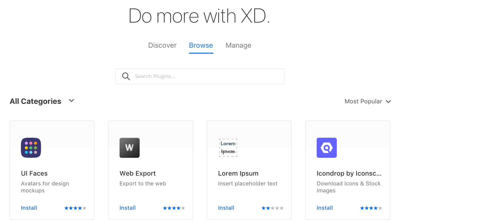This screenshot has height=222, width=499.
Task: Click the Web Export star rating
Action: 174,208
